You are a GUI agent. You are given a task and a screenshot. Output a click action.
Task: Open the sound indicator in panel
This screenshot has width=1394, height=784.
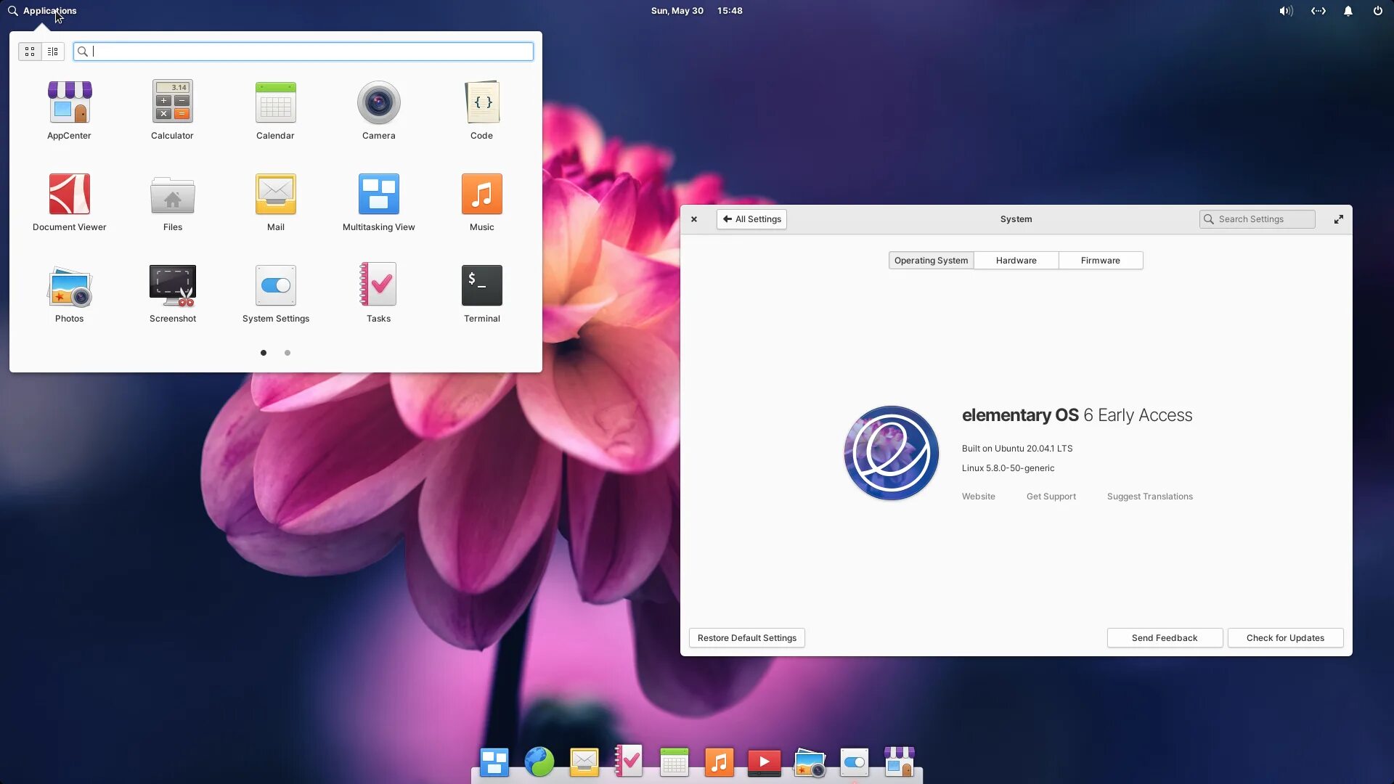[x=1286, y=11]
